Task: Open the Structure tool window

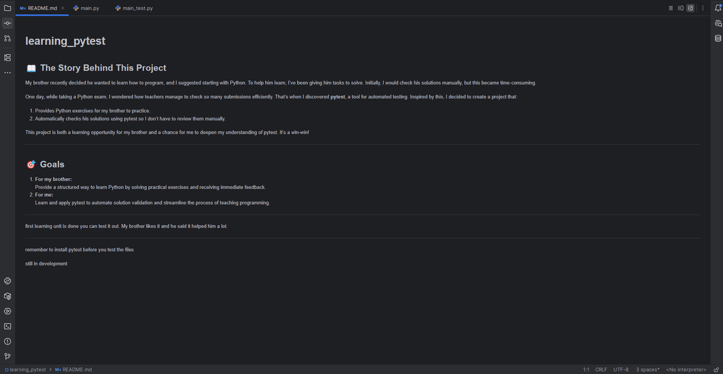Action: [x=7, y=57]
